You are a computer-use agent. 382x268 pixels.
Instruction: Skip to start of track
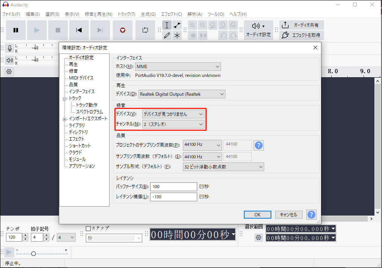point(79,30)
